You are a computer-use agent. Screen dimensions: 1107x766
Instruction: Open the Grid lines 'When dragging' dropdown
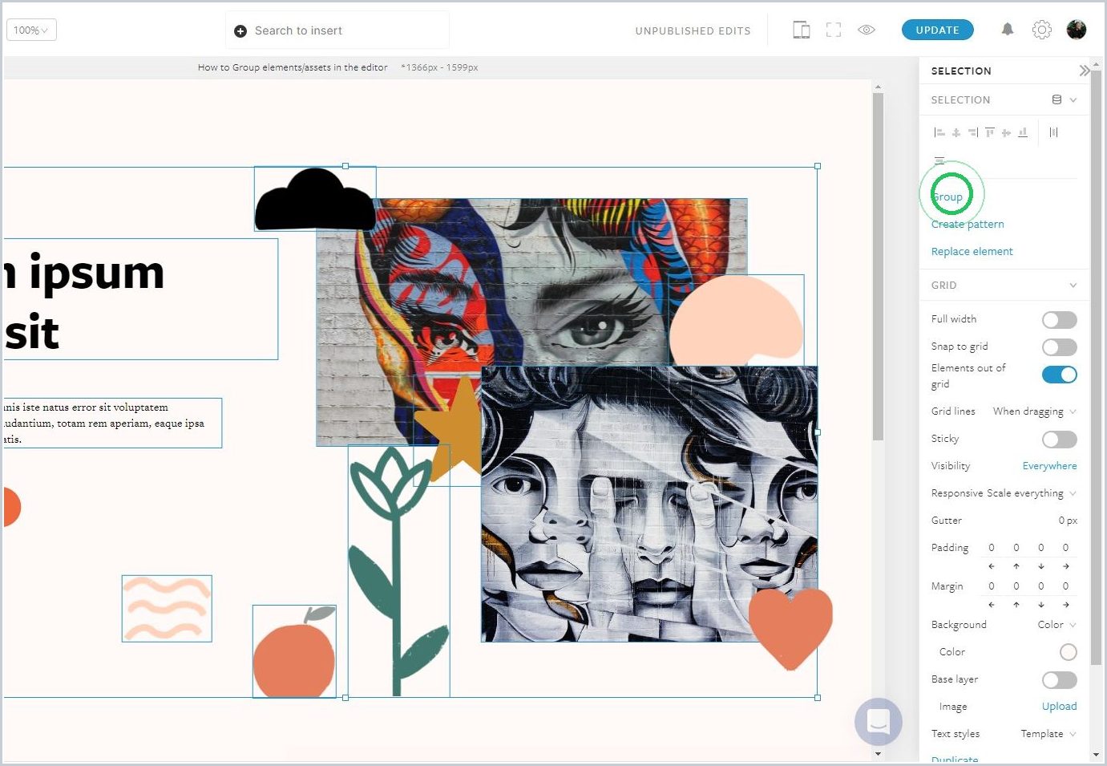[x=1034, y=411]
